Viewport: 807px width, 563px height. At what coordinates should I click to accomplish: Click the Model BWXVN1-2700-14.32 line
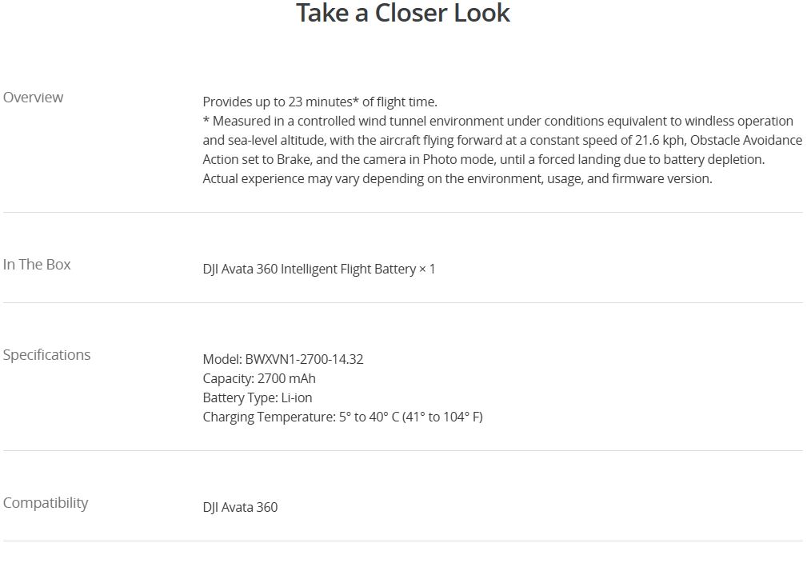coord(283,359)
